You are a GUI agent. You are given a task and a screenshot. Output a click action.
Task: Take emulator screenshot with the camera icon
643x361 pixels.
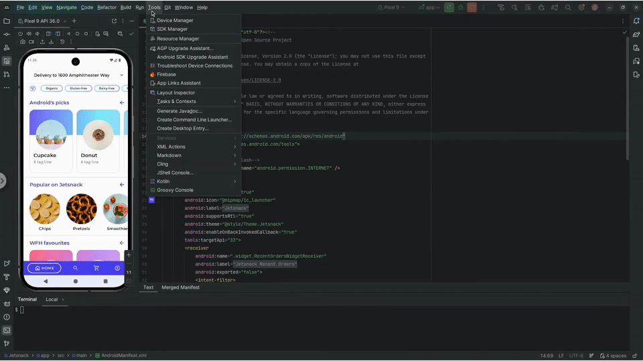[x=23, y=41]
